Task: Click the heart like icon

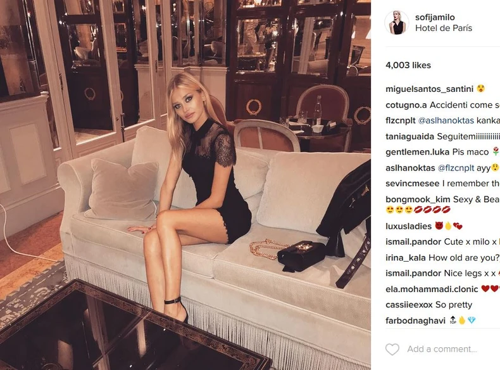Action: (392, 349)
